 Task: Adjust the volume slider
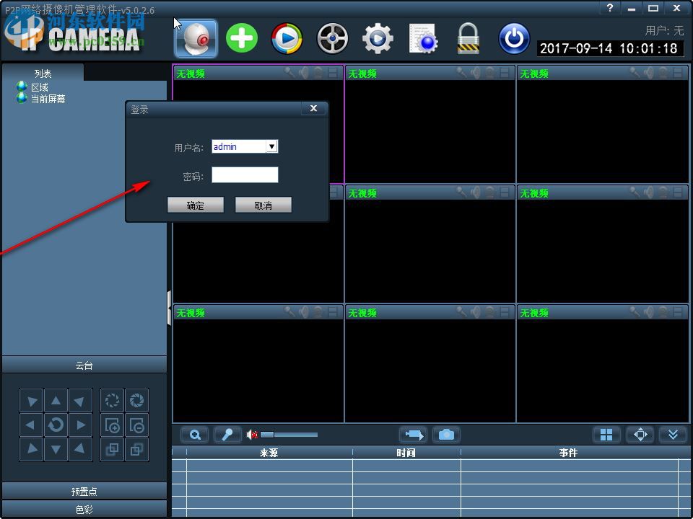289,435
